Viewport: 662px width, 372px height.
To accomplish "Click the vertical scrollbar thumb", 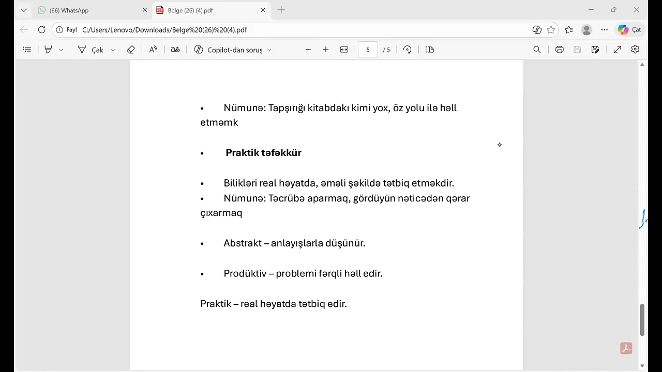I will [642, 320].
